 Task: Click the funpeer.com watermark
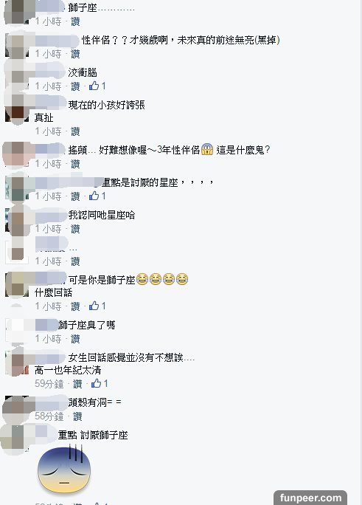pyautogui.click(x=310, y=498)
